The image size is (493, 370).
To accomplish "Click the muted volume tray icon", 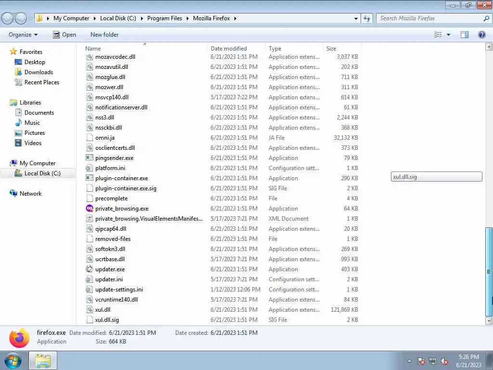I will point(444,361).
